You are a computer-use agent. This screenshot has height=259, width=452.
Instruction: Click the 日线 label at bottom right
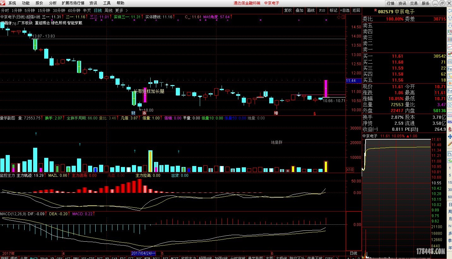(354, 253)
